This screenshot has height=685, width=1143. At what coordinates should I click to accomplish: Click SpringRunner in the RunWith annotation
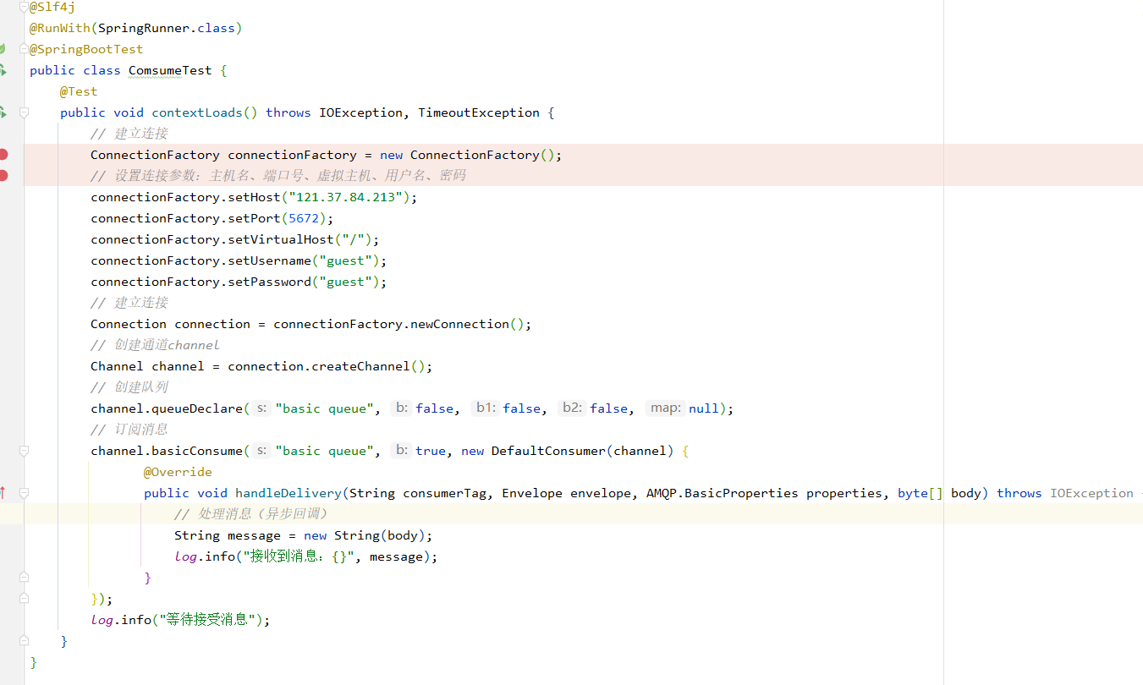tap(143, 28)
